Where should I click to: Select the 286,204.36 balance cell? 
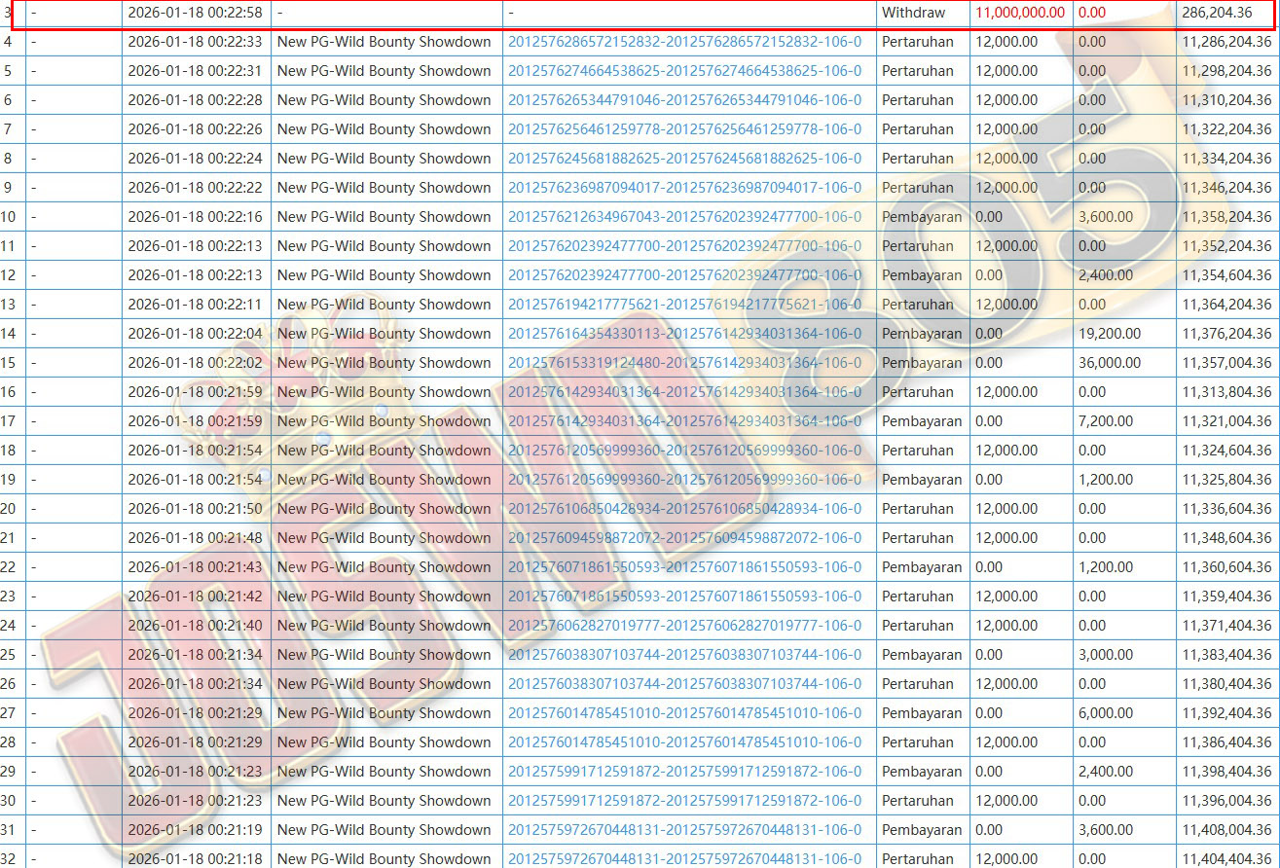(x=1216, y=13)
